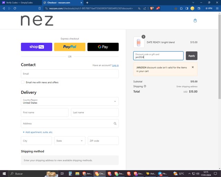221x177 pixels.
Task: Click the volume speaker tray icon
Action: pos(198,174)
